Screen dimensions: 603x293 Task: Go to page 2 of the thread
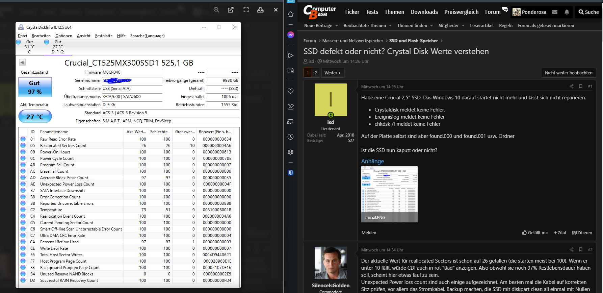(316, 73)
